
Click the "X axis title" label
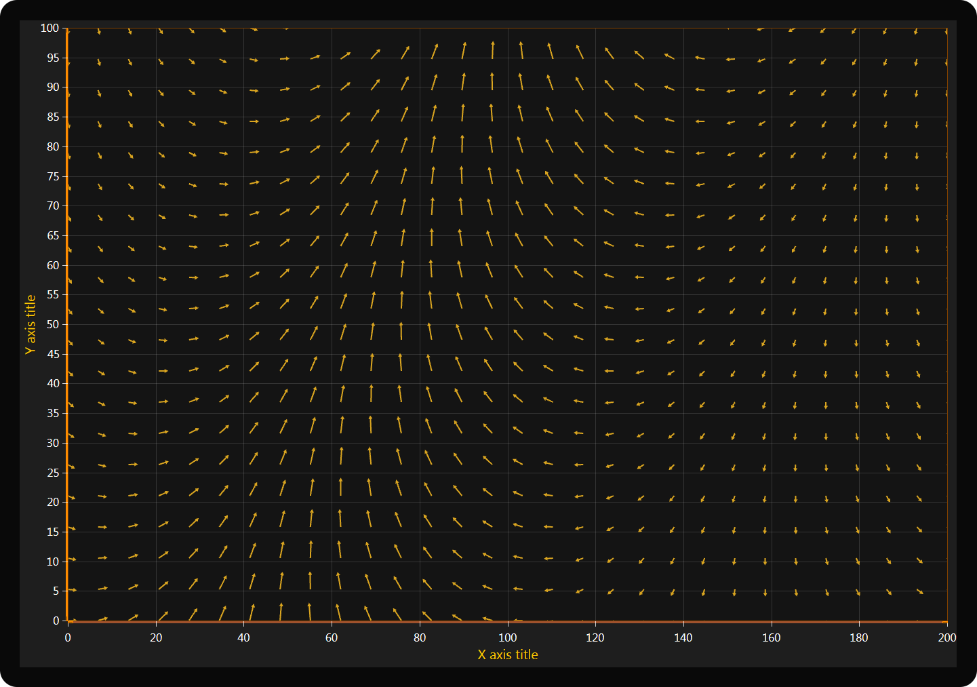tap(507, 654)
